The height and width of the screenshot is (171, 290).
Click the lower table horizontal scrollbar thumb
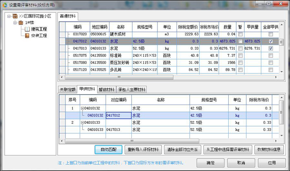(132, 141)
